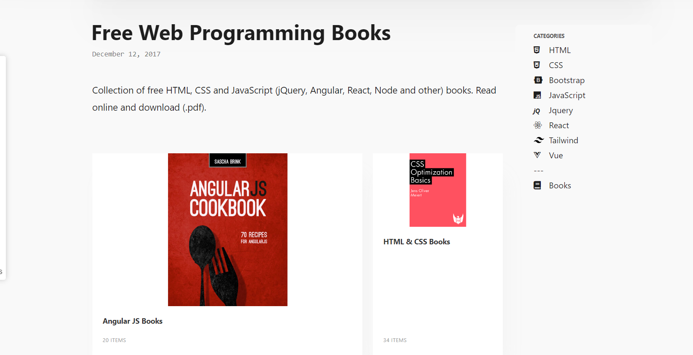Click the jQuery jQ icon

(537, 111)
